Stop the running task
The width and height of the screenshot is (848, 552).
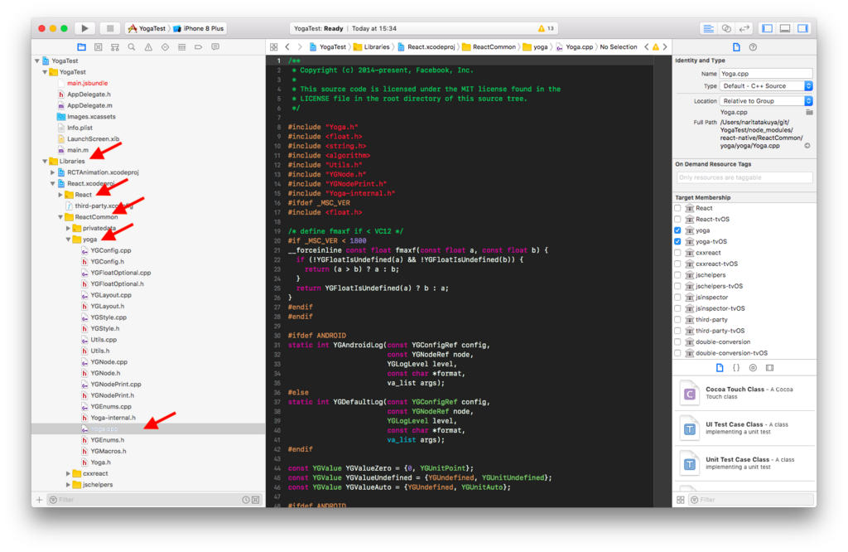110,28
